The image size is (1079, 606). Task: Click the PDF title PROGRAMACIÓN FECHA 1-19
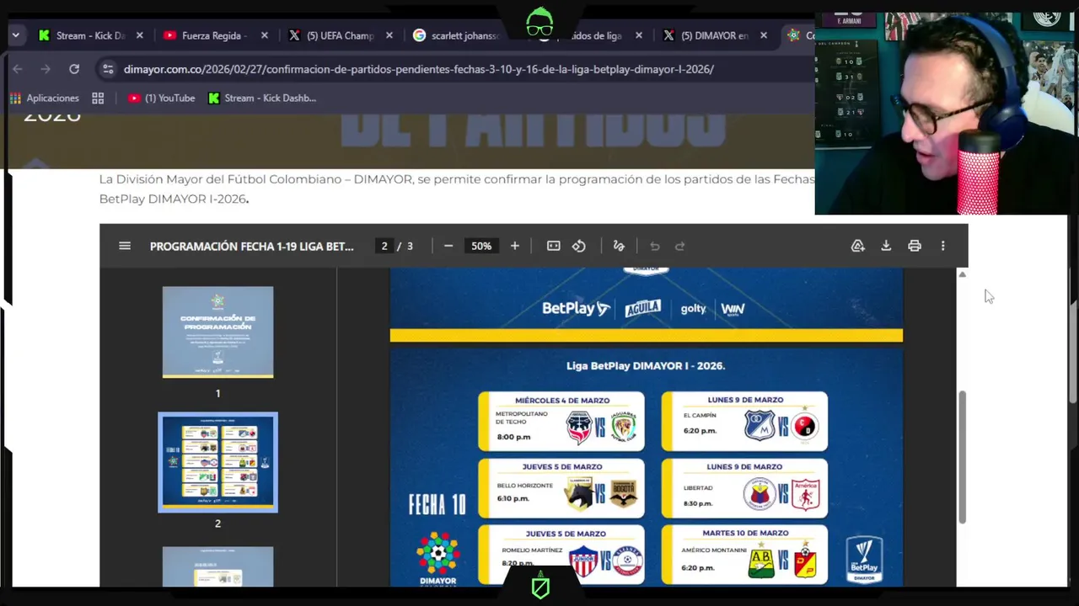point(251,247)
